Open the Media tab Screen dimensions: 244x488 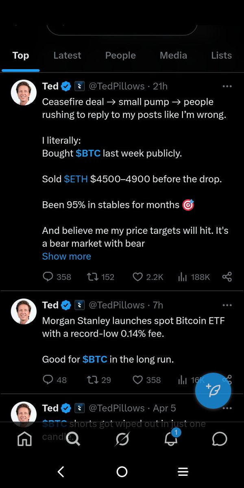(x=173, y=55)
